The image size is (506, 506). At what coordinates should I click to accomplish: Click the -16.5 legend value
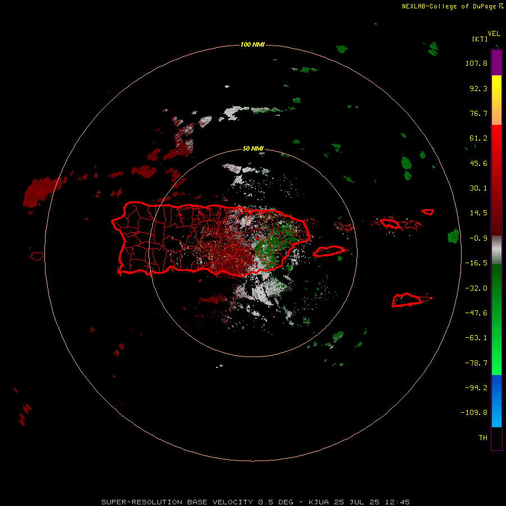coord(476,263)
